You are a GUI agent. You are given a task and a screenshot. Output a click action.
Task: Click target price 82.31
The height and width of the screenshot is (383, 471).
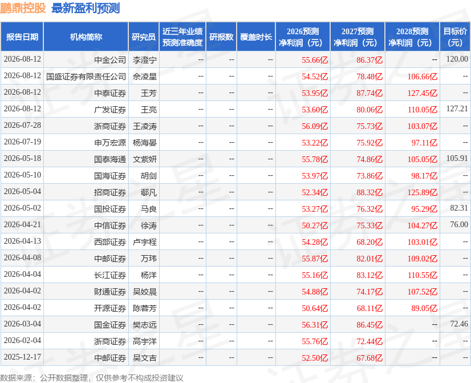pyautogui.click(x=459, y=208)
